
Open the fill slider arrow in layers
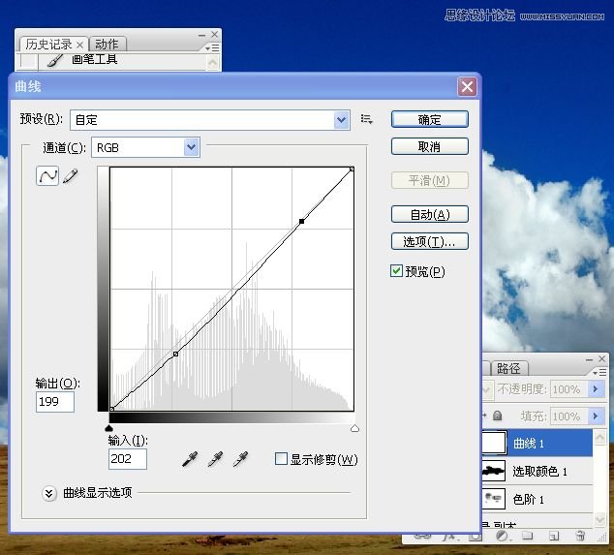[x=596, y=416]
